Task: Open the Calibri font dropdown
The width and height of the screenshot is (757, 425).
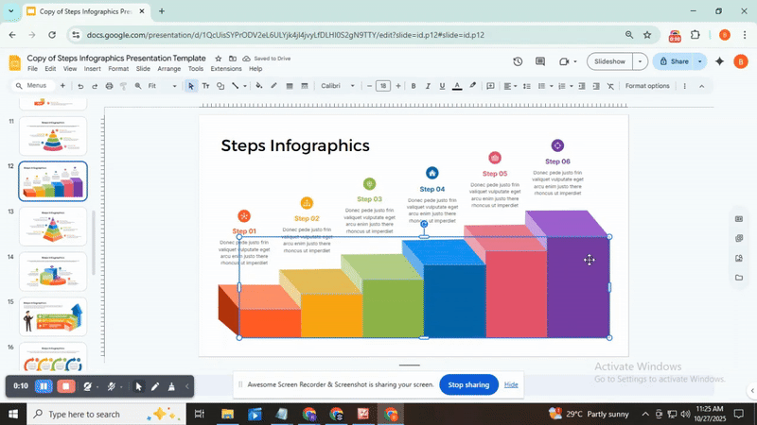Action: click(x=338, y=86)
